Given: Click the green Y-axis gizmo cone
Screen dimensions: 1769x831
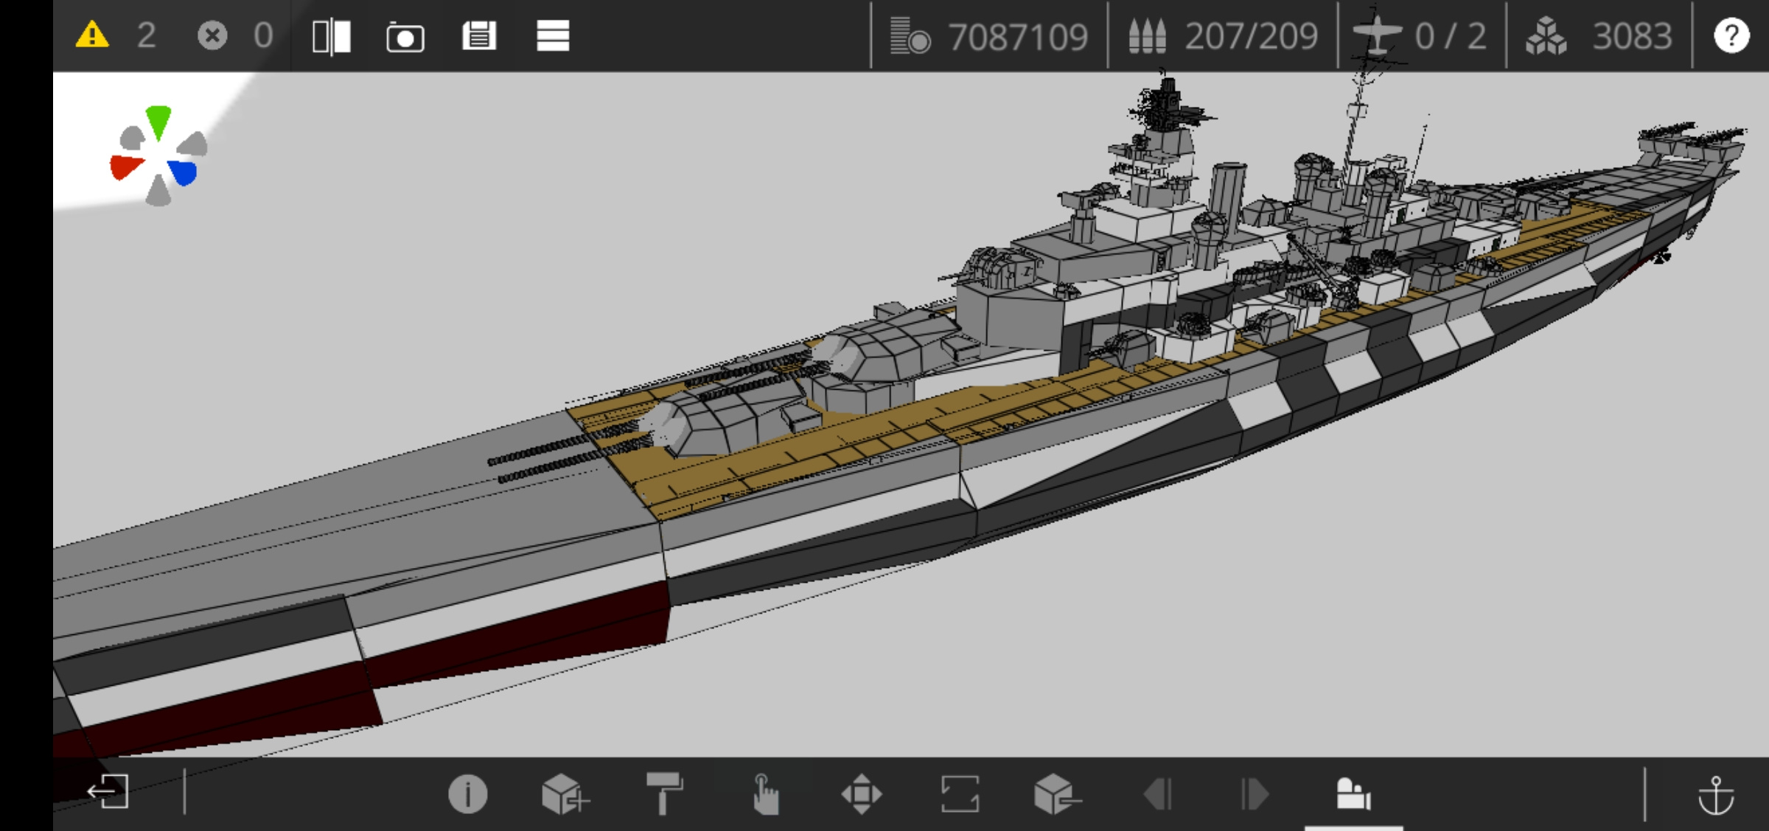Looking at the screenshot, I should pyautogui.click(x=158, y=122).
